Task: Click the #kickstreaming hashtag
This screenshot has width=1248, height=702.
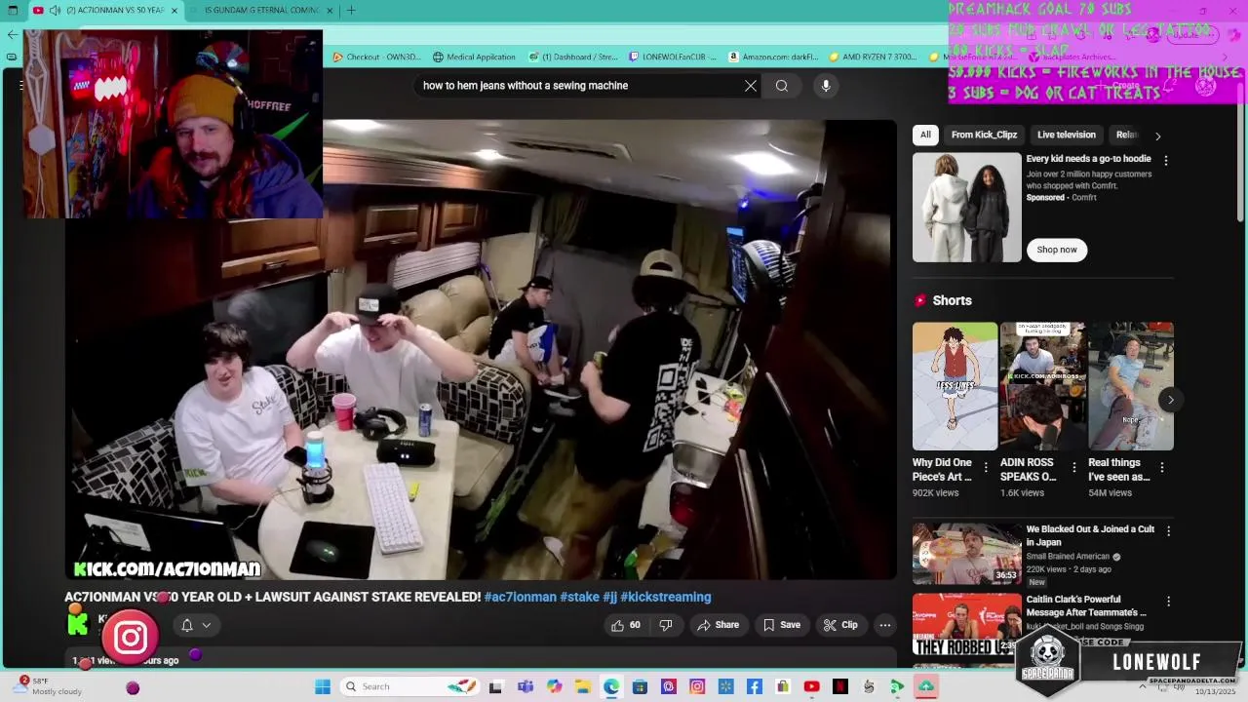Action: pos(666,597)
